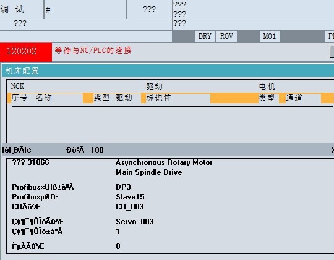This screenshot has height=260, width=334.
Task: Click the number 31066 entry
Action: [38, 162]
